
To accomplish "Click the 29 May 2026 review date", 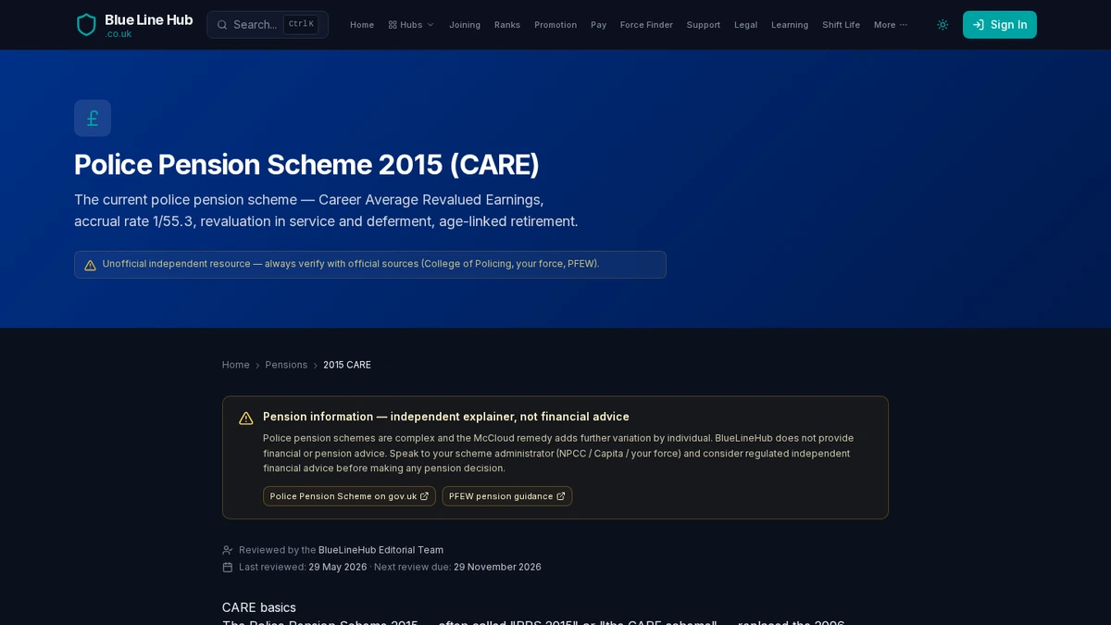I will [338, 567].
